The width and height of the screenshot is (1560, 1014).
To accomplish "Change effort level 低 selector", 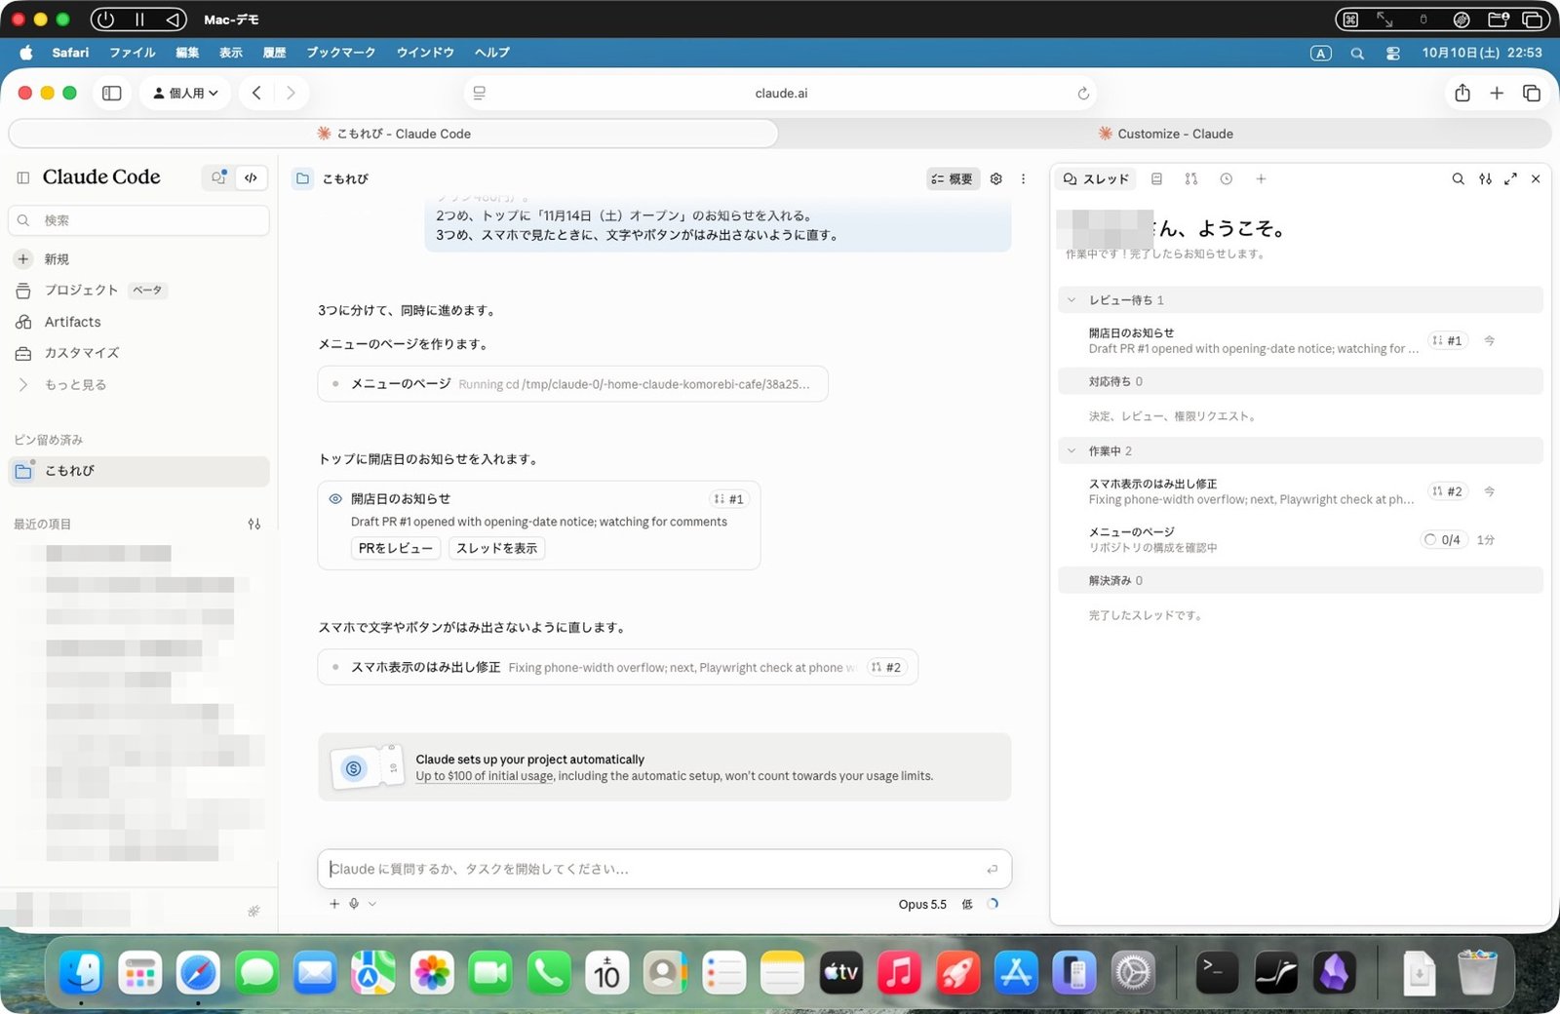I will tap(967, 904).
